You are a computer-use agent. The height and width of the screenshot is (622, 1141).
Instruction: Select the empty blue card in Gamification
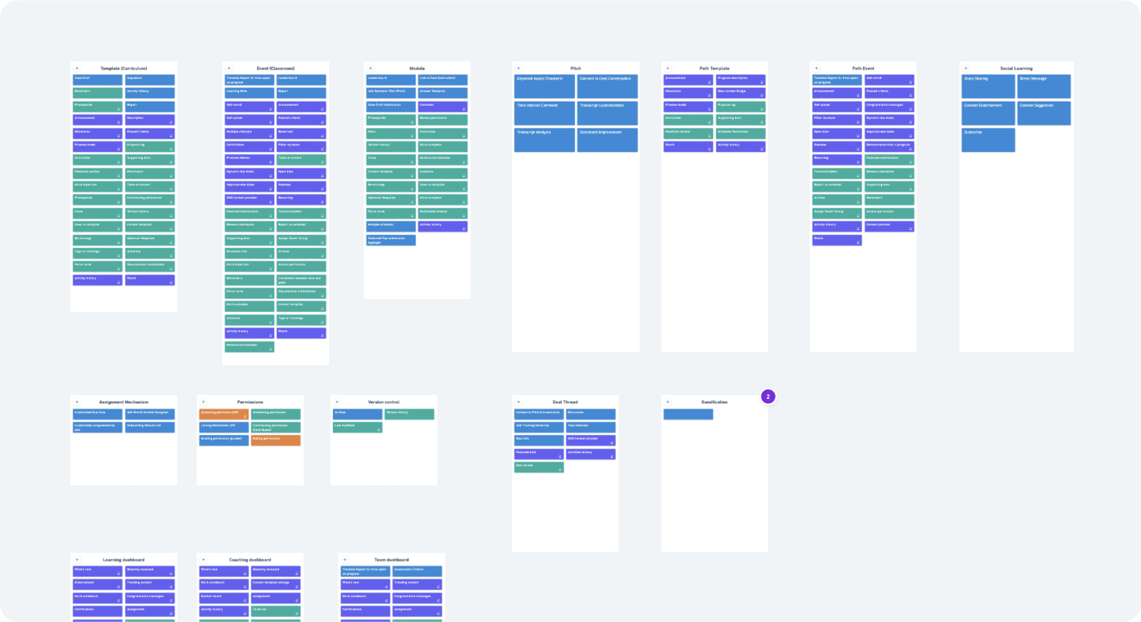pyautogui.click(x=688, y=414)
